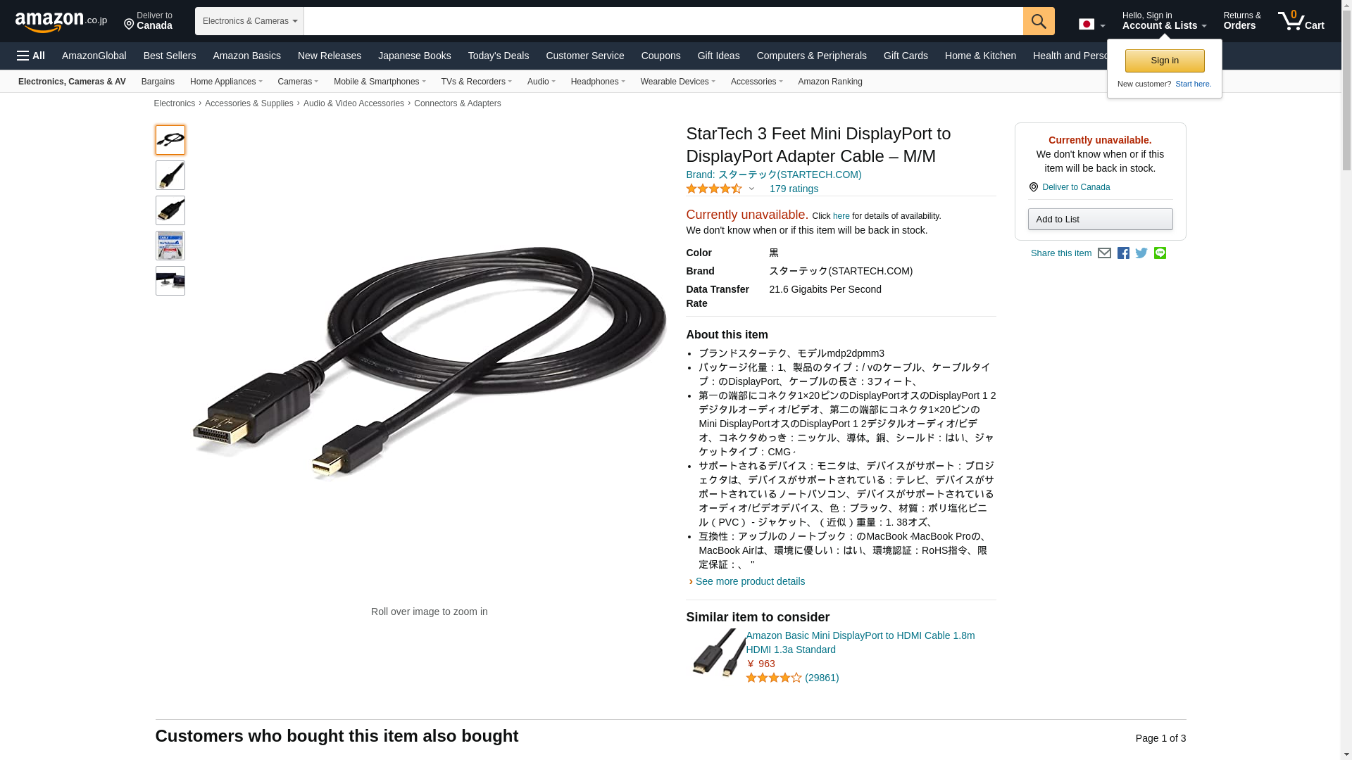Open the Japan flag language selector
Image resolution: width=1352 pixels, height=760 pixels.
coord(1092,25)
